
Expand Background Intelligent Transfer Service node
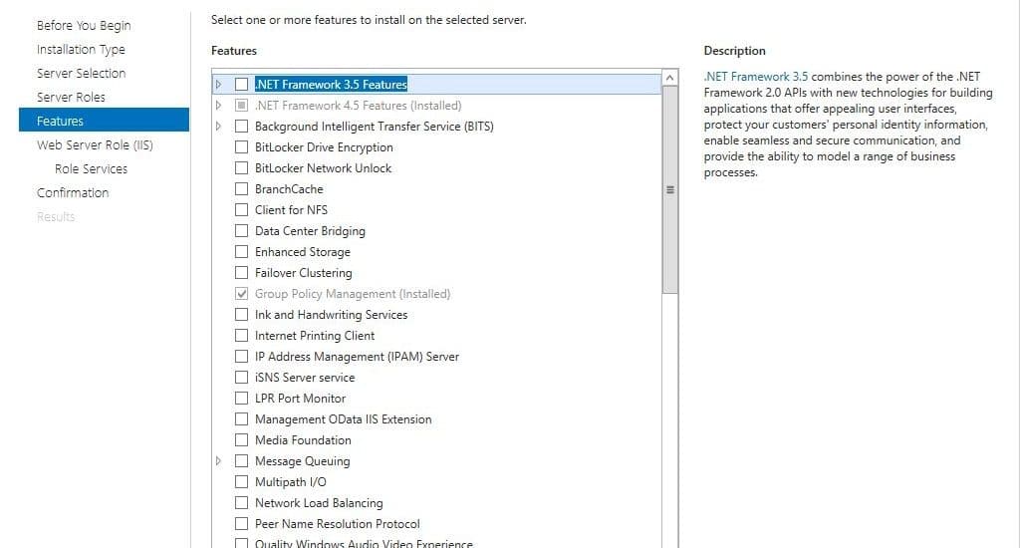tap(218, 126)
